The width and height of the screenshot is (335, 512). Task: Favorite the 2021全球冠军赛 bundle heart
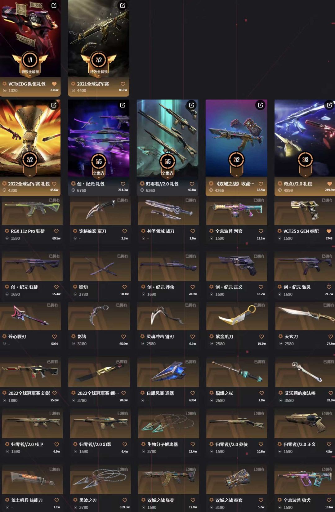tap(123, 84)
